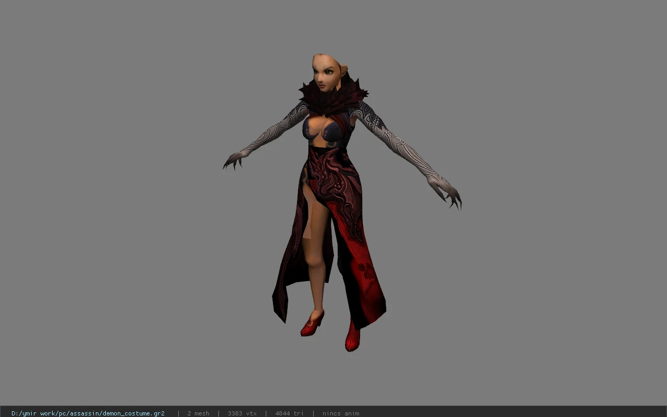Click the '2 mesh' status entry

click(x=199, y=413)
